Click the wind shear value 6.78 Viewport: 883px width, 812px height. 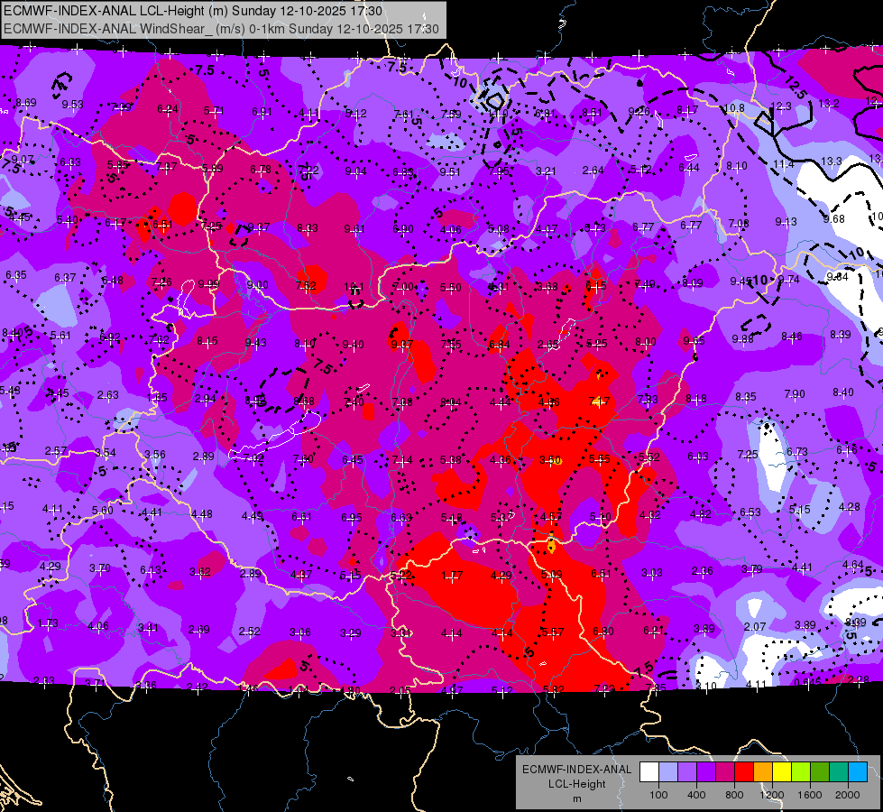point(261,169)
